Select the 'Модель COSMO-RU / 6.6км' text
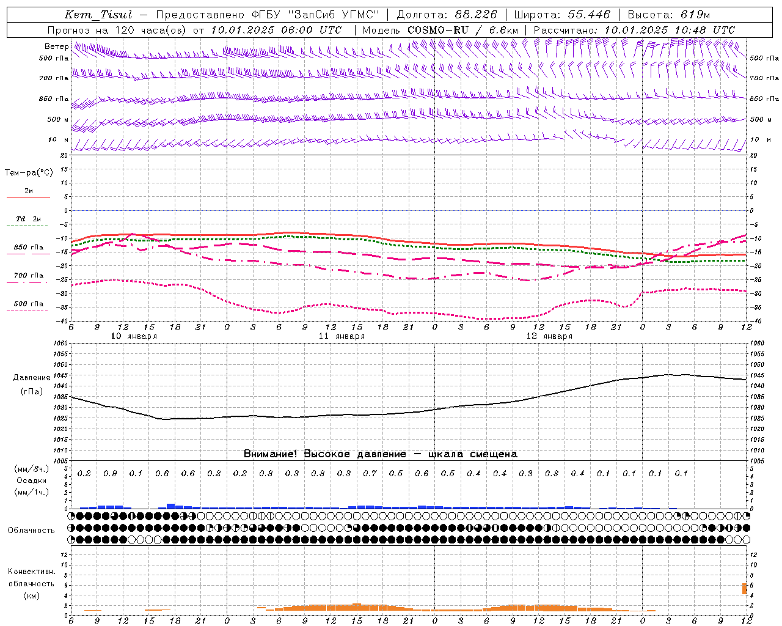This screenshot has height=626, width=782. pyautogui.click(x=440, y=30)
